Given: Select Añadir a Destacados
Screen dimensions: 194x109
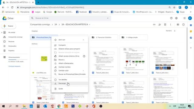Looking at the screenshot, I should [70, 63].
